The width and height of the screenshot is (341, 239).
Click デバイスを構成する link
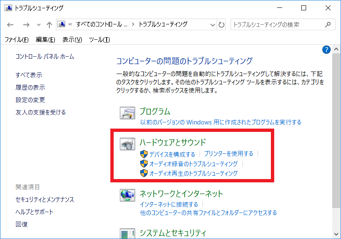(172, 154)
